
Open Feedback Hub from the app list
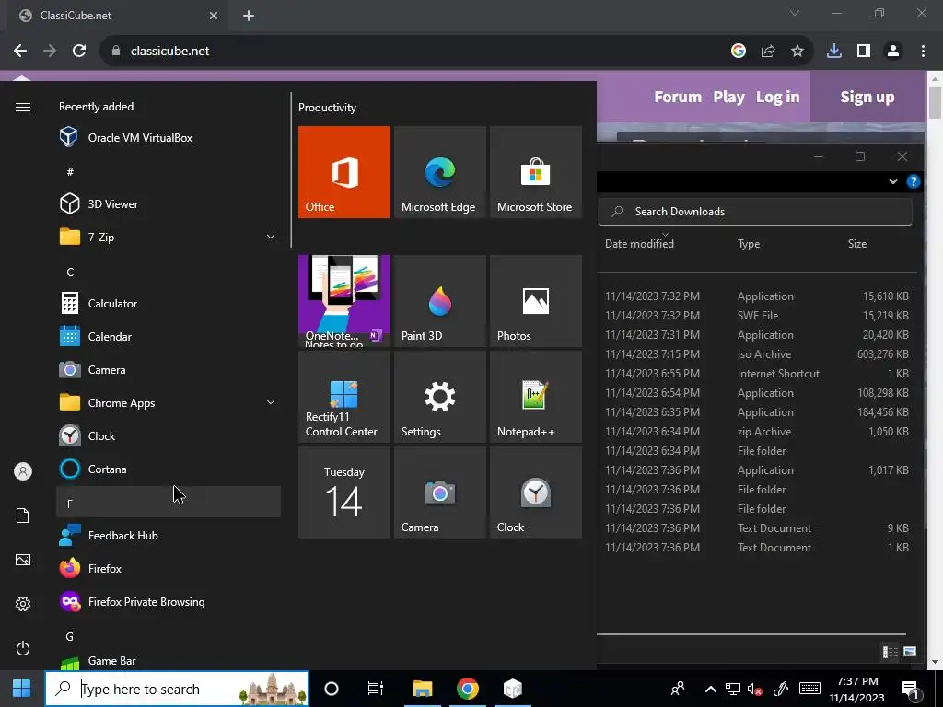[169, 535]
